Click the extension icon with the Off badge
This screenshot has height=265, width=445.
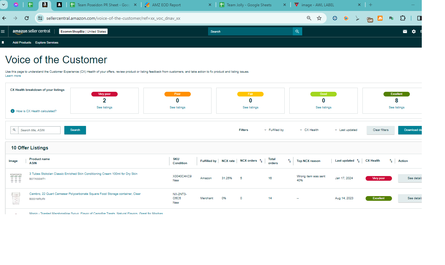tap(370, 19)
